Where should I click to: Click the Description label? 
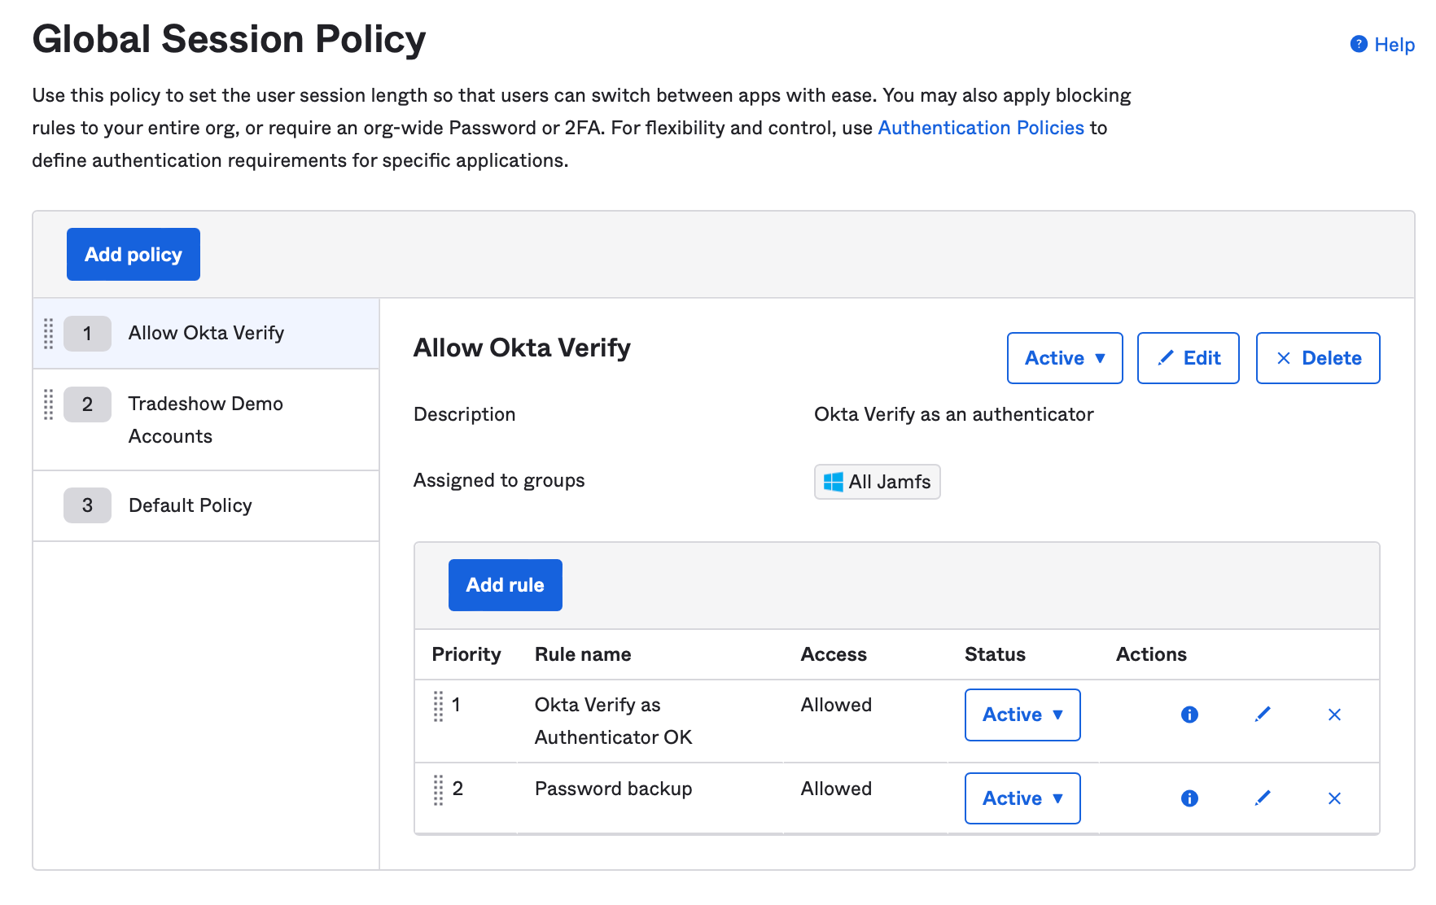point(464,414)
